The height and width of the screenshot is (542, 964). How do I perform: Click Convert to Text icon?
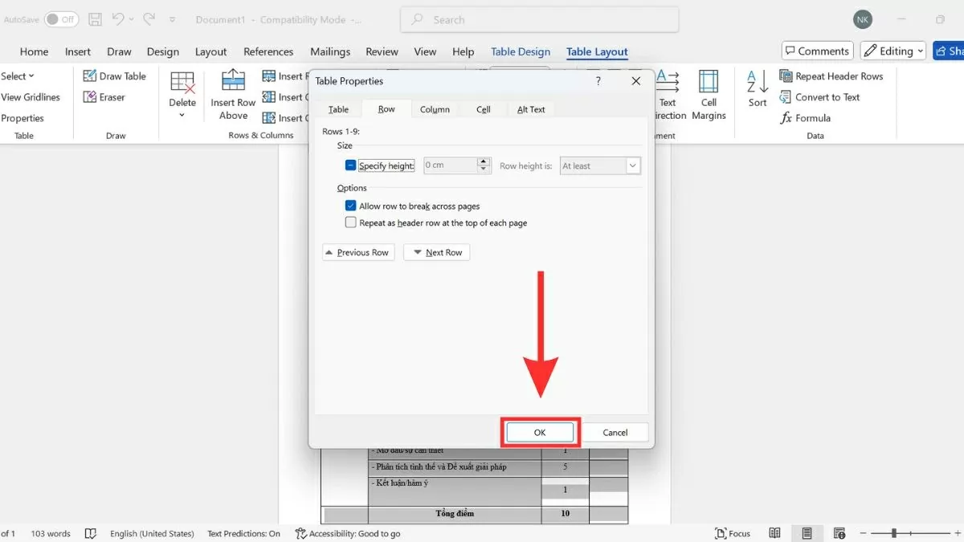787,97
